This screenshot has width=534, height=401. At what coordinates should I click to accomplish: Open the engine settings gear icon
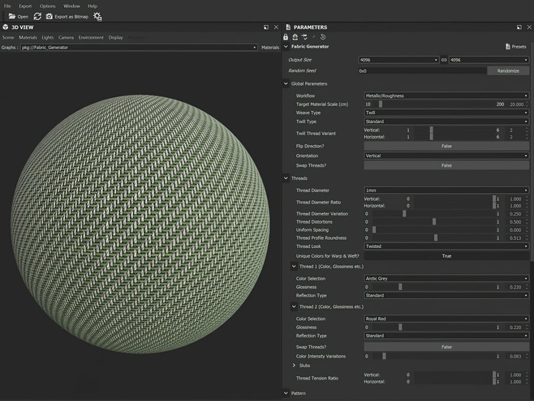97,17
